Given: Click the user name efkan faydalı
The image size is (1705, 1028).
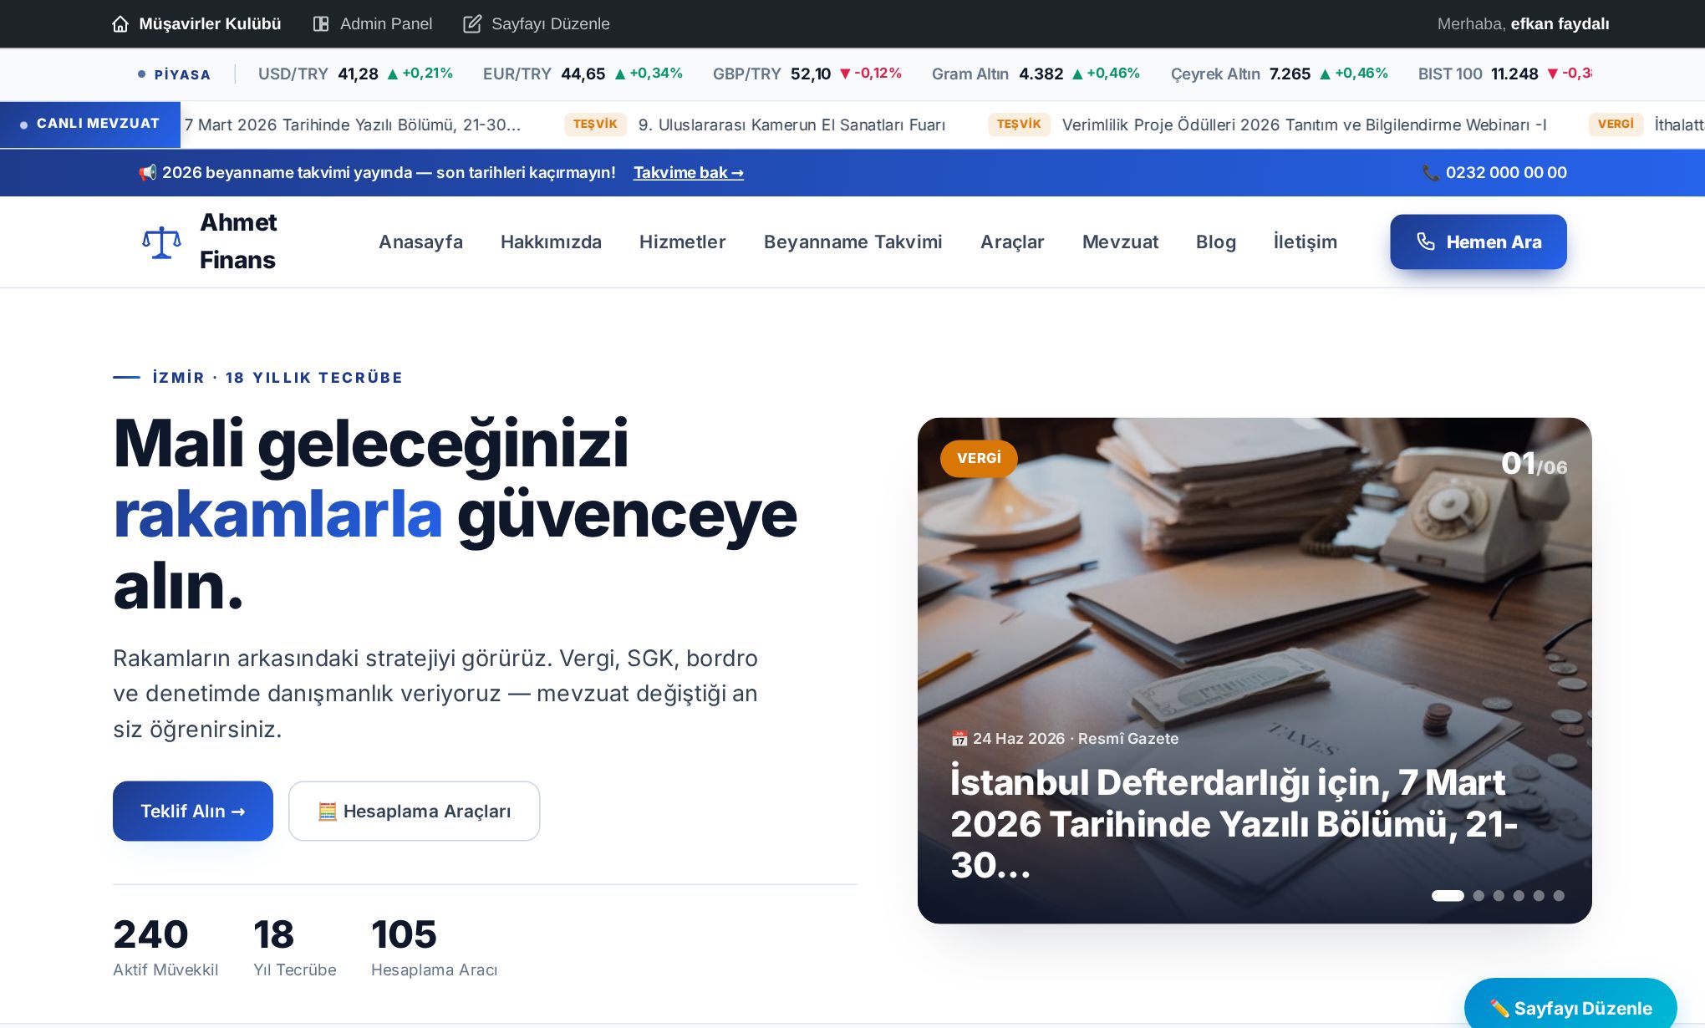Looking at the screenshot, I should click(1560, 23).
